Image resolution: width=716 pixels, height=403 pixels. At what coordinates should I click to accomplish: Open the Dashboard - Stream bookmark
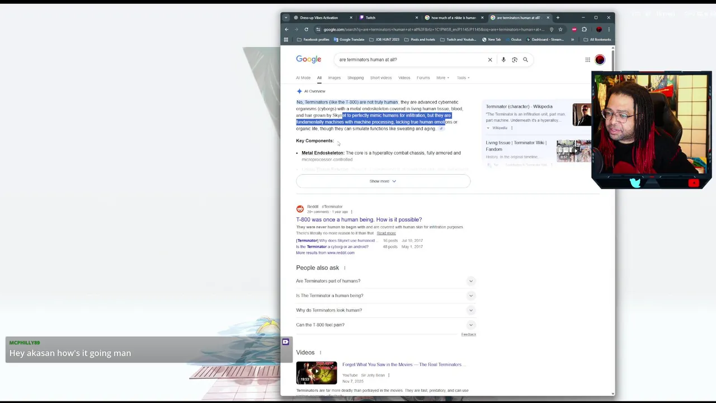point(545,40)
